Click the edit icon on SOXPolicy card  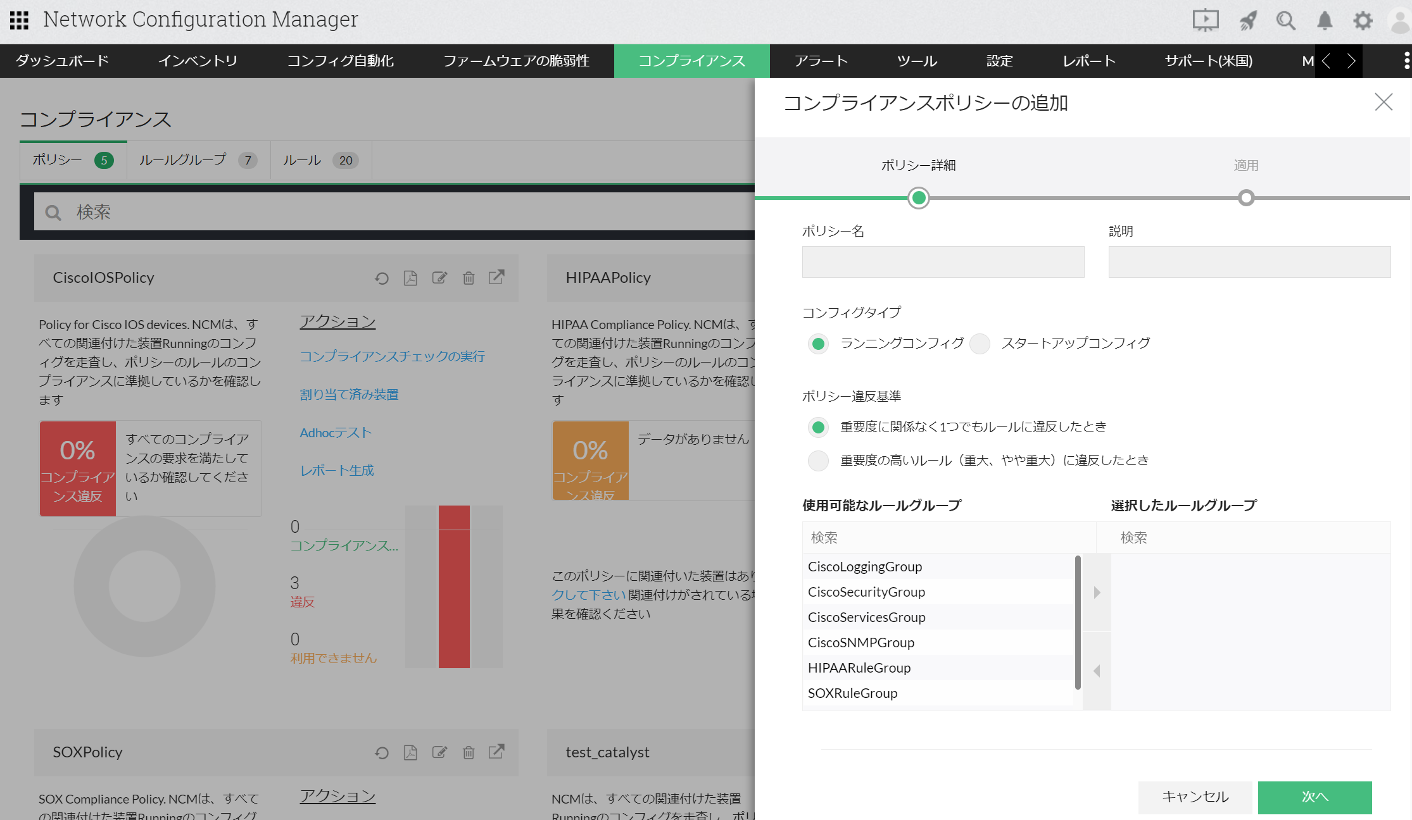[x=439, y=752]
